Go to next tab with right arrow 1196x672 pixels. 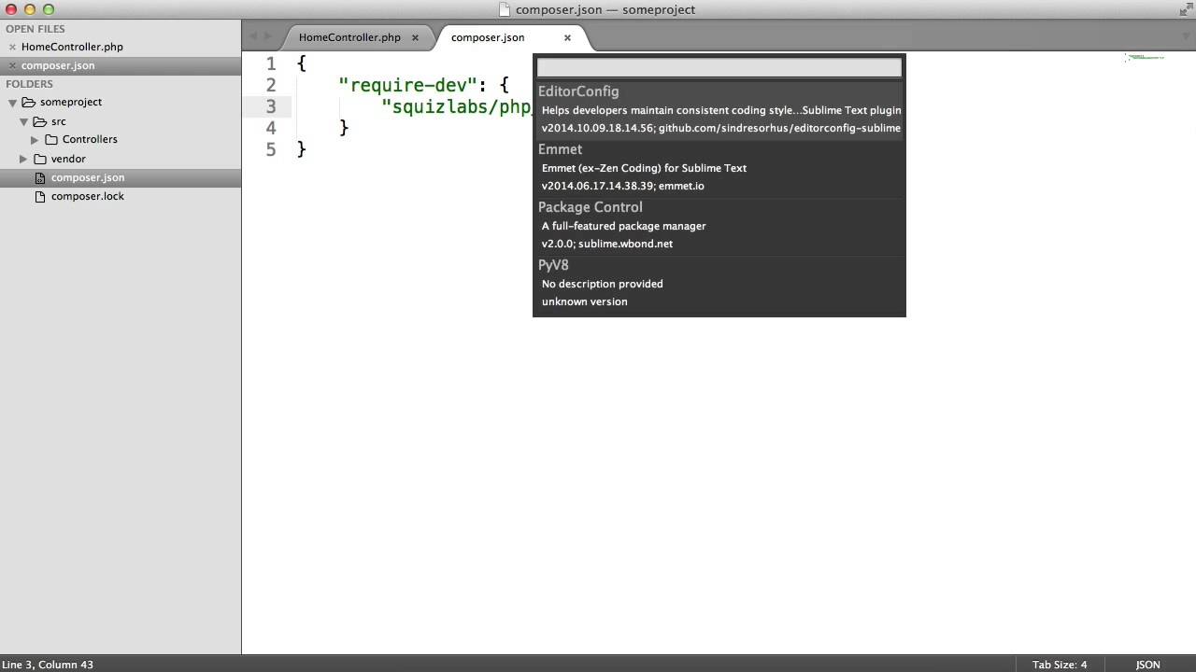268,36
